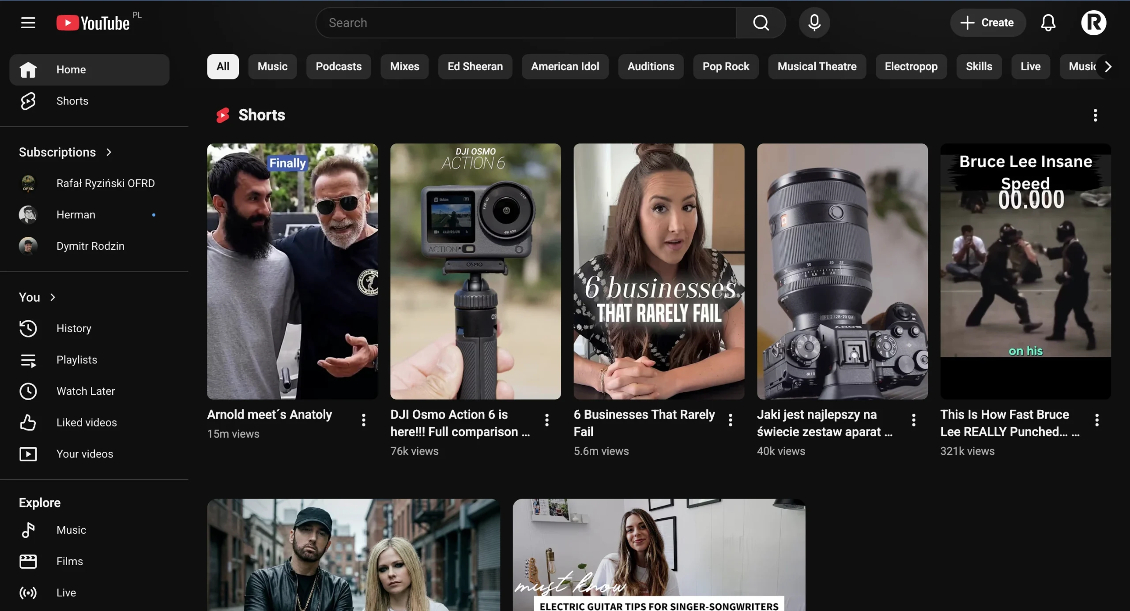Open the Herman subscription channel
This screenshot has height=611, width=1130.
[75, 214]
